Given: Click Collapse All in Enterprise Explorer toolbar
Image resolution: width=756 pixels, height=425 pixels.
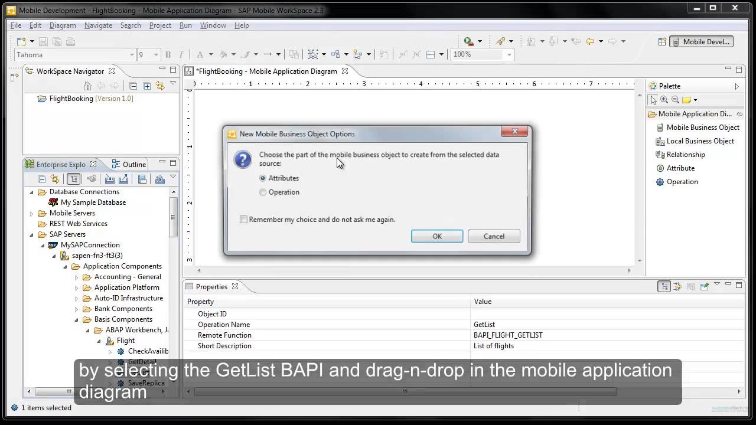Looking at the screenshot, I should tap(41, 179).
